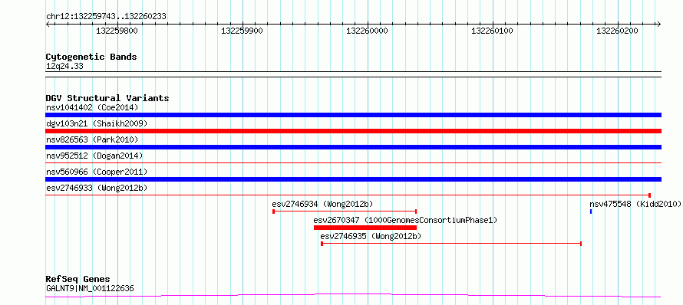
Task: Click the esv2746933 (Wong2012b) variant label
Action: [x=97, y=188]
